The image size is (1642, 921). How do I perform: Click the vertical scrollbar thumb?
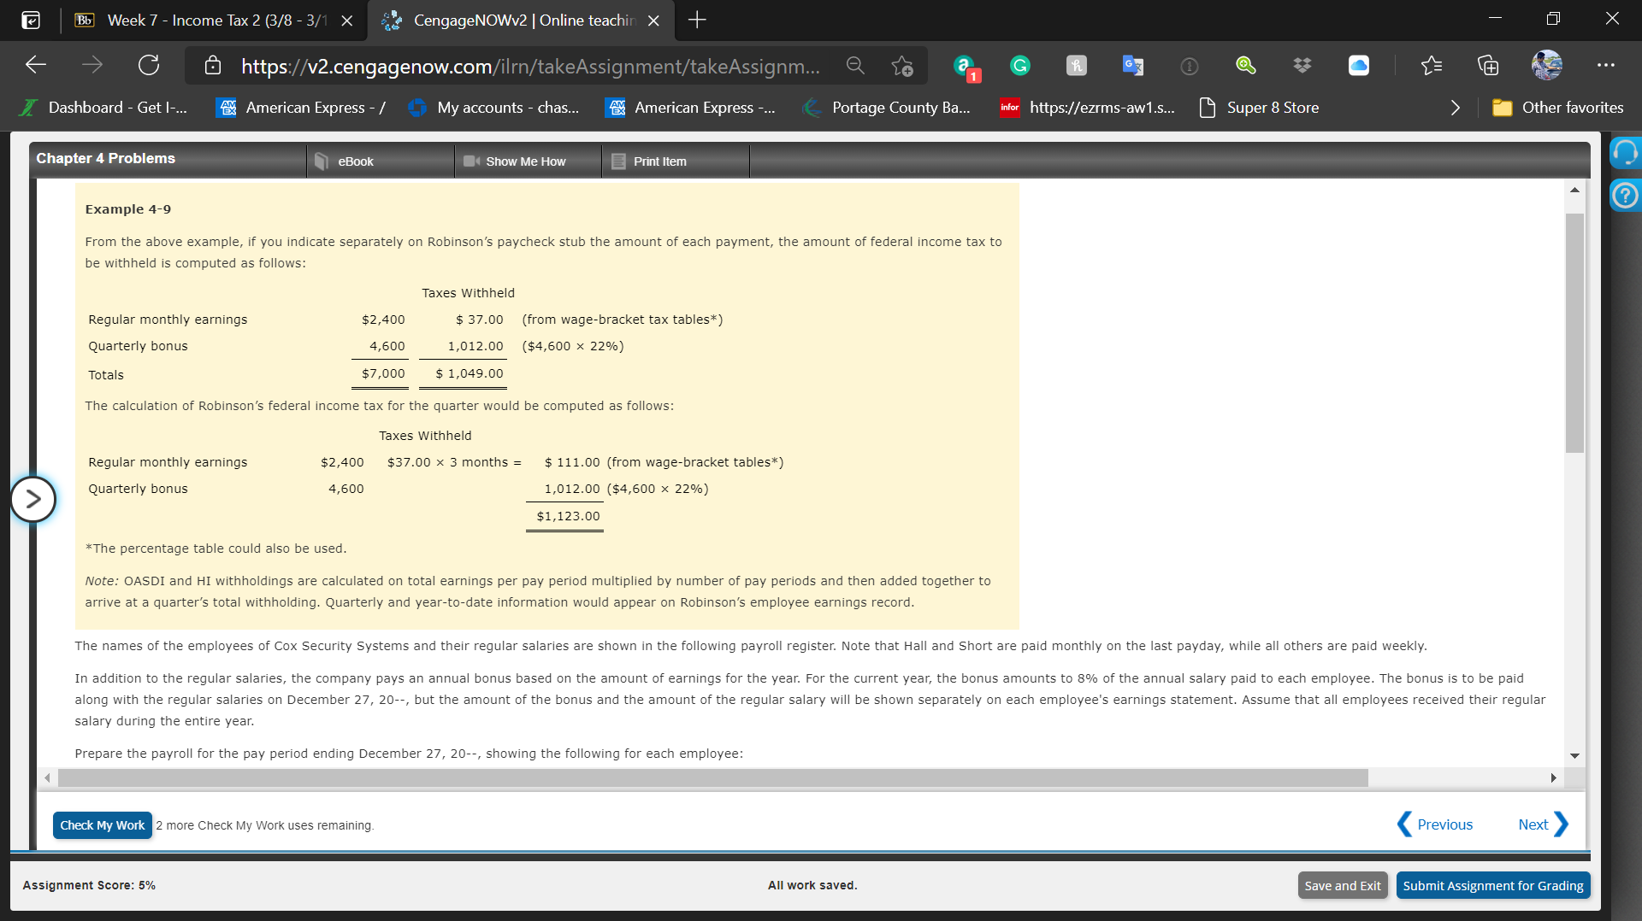(1574, 332)
